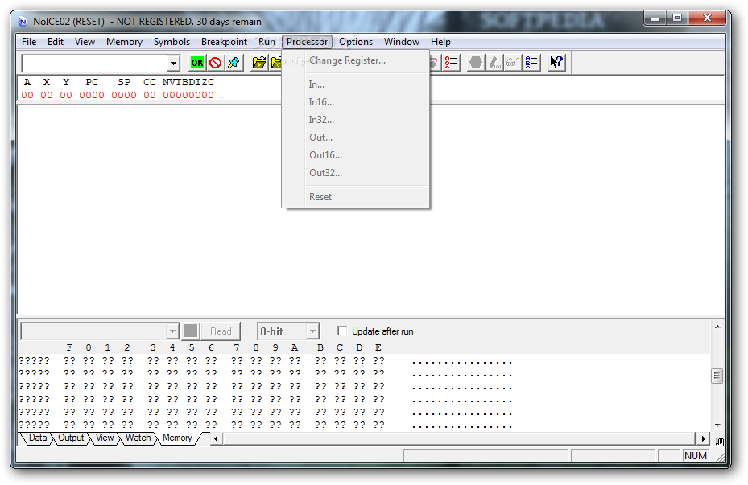
Task: Click the SP register value 0000
Action: click(124, 95)
